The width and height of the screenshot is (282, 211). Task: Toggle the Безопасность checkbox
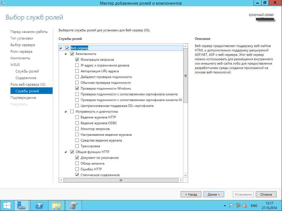click(x=72, y=54)
